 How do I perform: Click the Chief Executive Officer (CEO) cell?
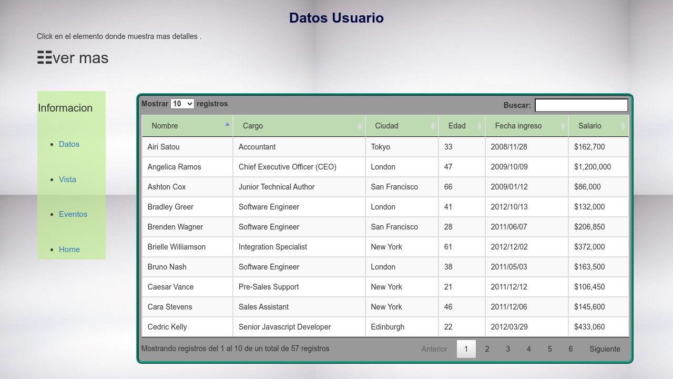(299, 167)
